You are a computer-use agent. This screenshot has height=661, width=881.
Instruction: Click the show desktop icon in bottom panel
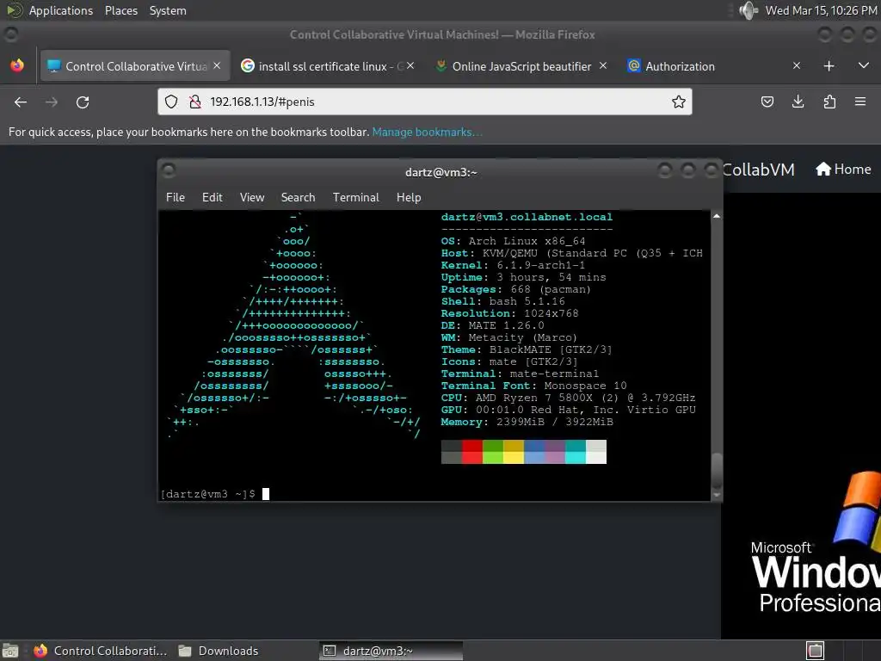(10, 651)
